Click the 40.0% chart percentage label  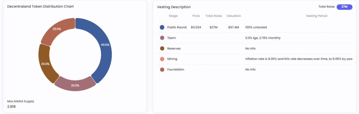105,45
